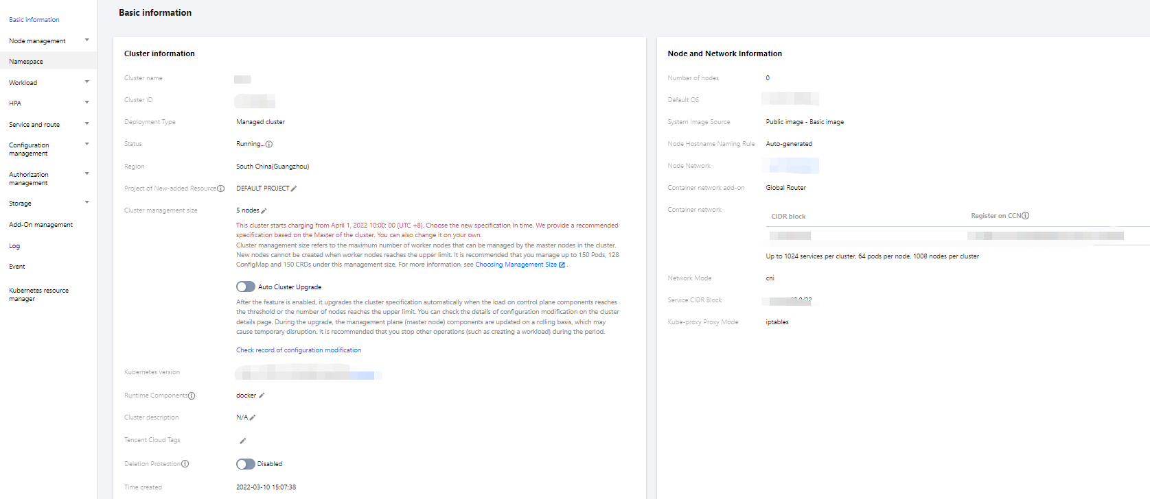
Task: Click Runtime Components info icon
Action: (x=192, y=396)
